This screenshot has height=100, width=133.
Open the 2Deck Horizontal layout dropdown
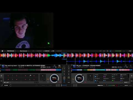(24, 51)
